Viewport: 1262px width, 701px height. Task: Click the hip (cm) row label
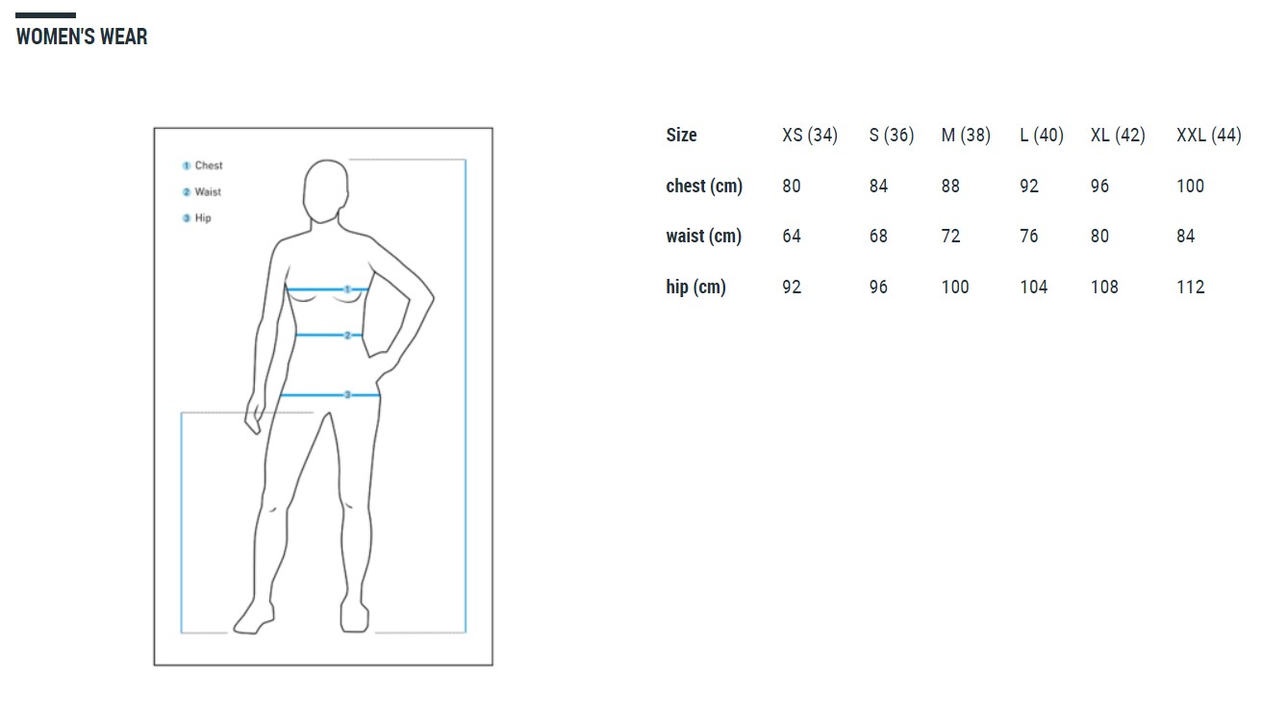pos(695,288)
